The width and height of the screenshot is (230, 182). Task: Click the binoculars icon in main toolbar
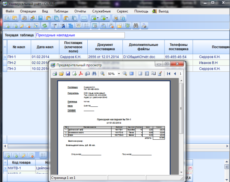(x=136, y=26)
